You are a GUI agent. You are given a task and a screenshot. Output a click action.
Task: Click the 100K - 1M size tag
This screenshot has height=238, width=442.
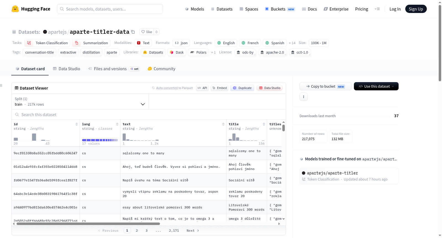click(x=319, y=43)
